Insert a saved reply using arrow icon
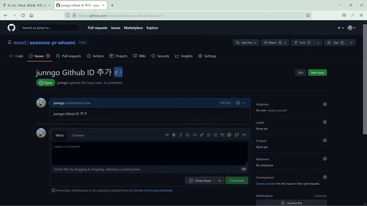 coord(245,135)
